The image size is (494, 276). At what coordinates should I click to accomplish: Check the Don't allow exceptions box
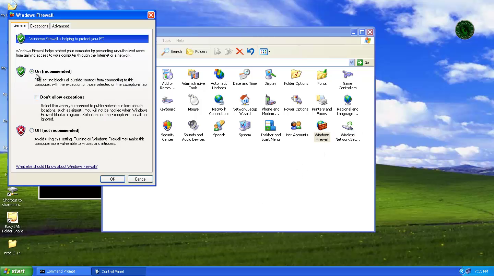tap(37, 97)
